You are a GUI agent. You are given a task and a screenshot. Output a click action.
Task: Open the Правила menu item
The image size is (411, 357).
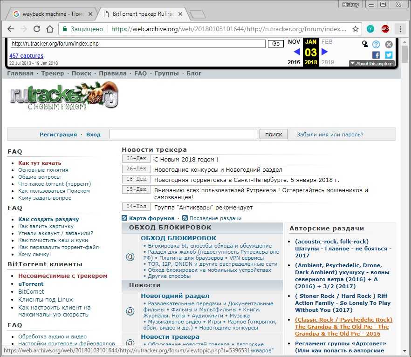tap(113, 74)
